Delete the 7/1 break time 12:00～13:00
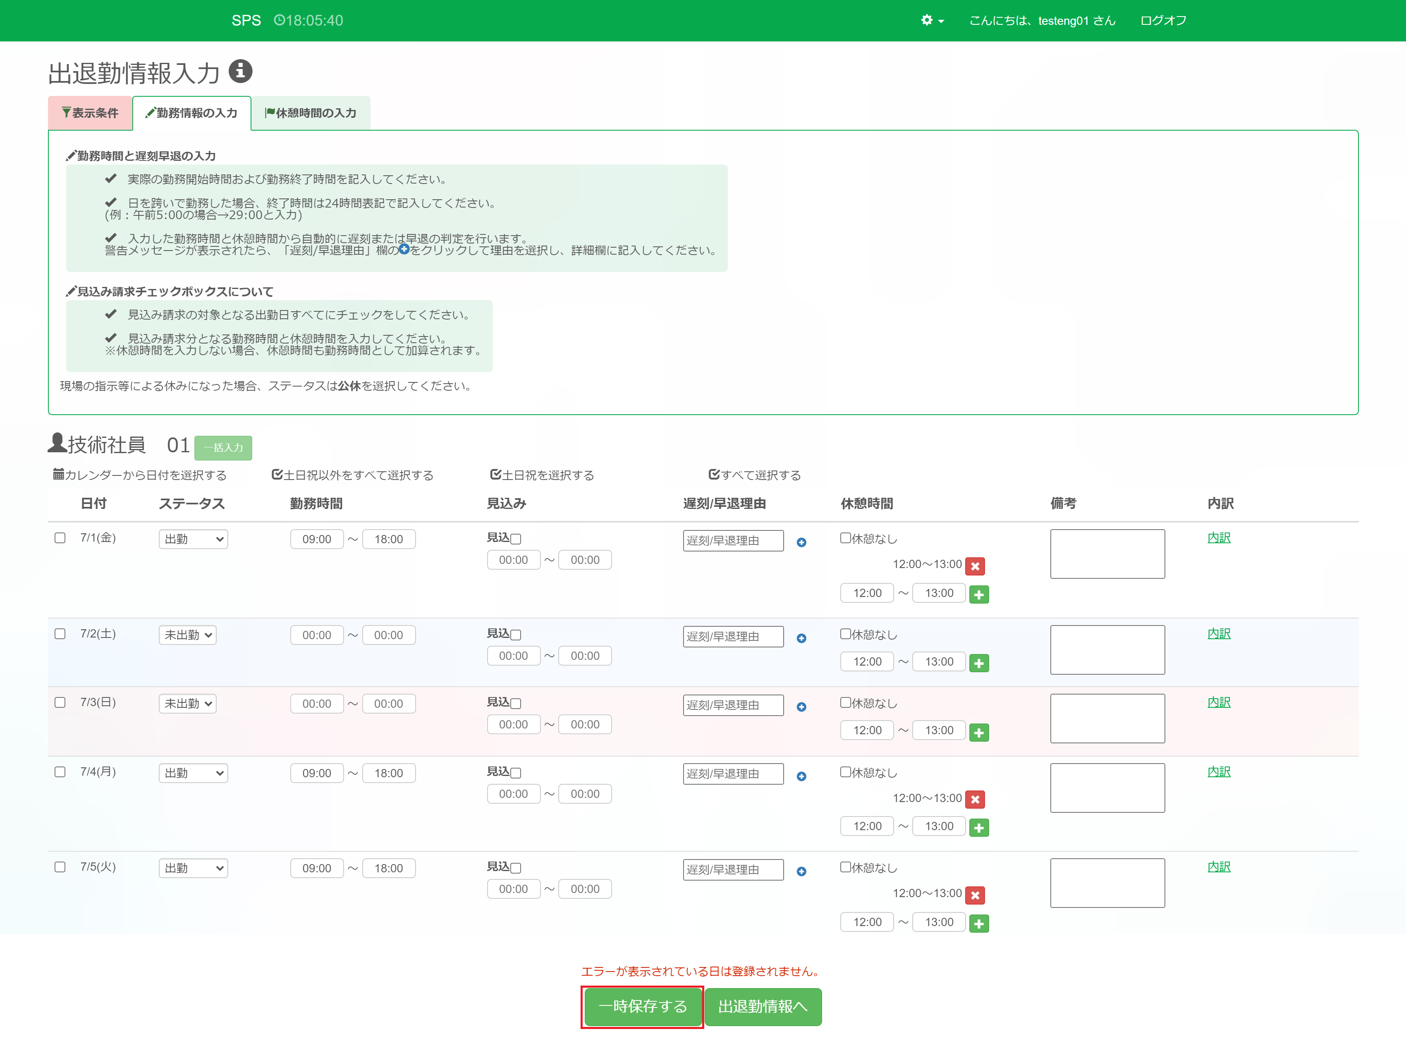Image resolution: width=1406 pixels, height=1041 pixels. click(x=975, y=566)
